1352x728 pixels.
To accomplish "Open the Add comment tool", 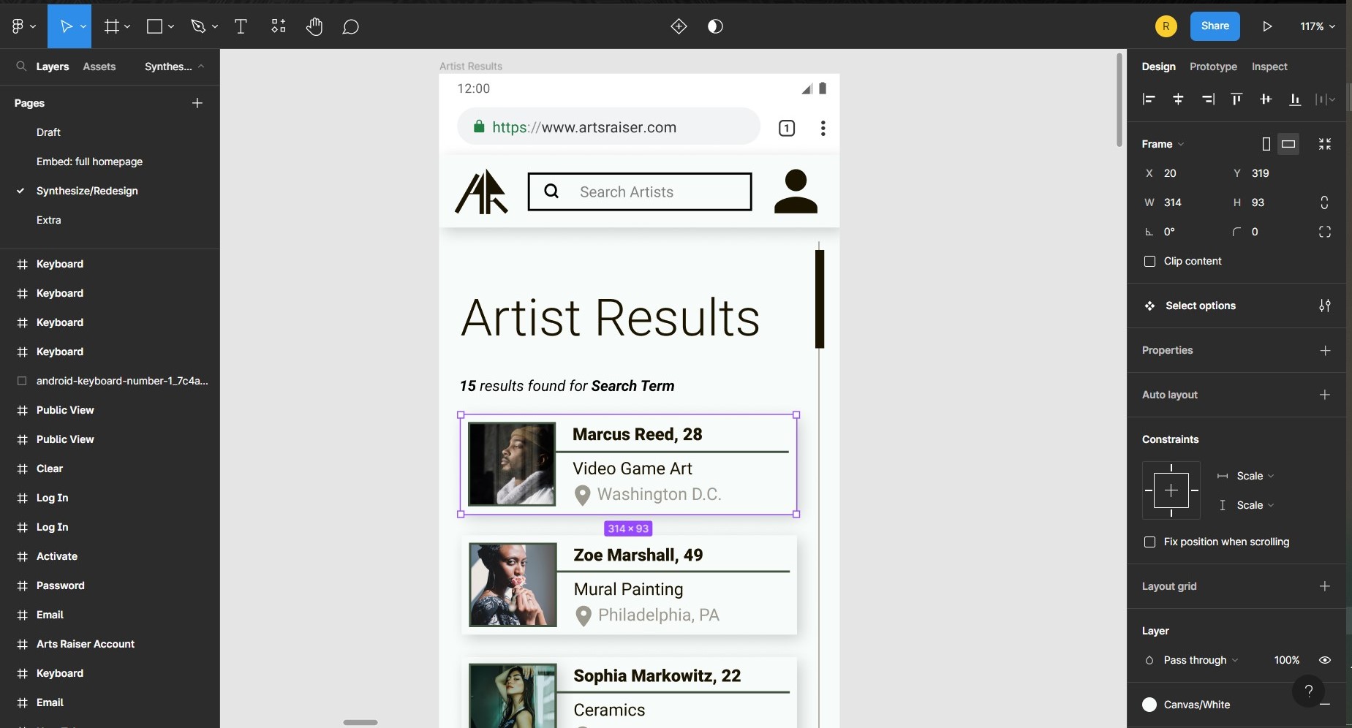I will coord(351,27).
